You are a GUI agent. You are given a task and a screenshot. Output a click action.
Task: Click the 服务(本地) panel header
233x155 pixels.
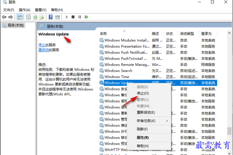point(55,26)
